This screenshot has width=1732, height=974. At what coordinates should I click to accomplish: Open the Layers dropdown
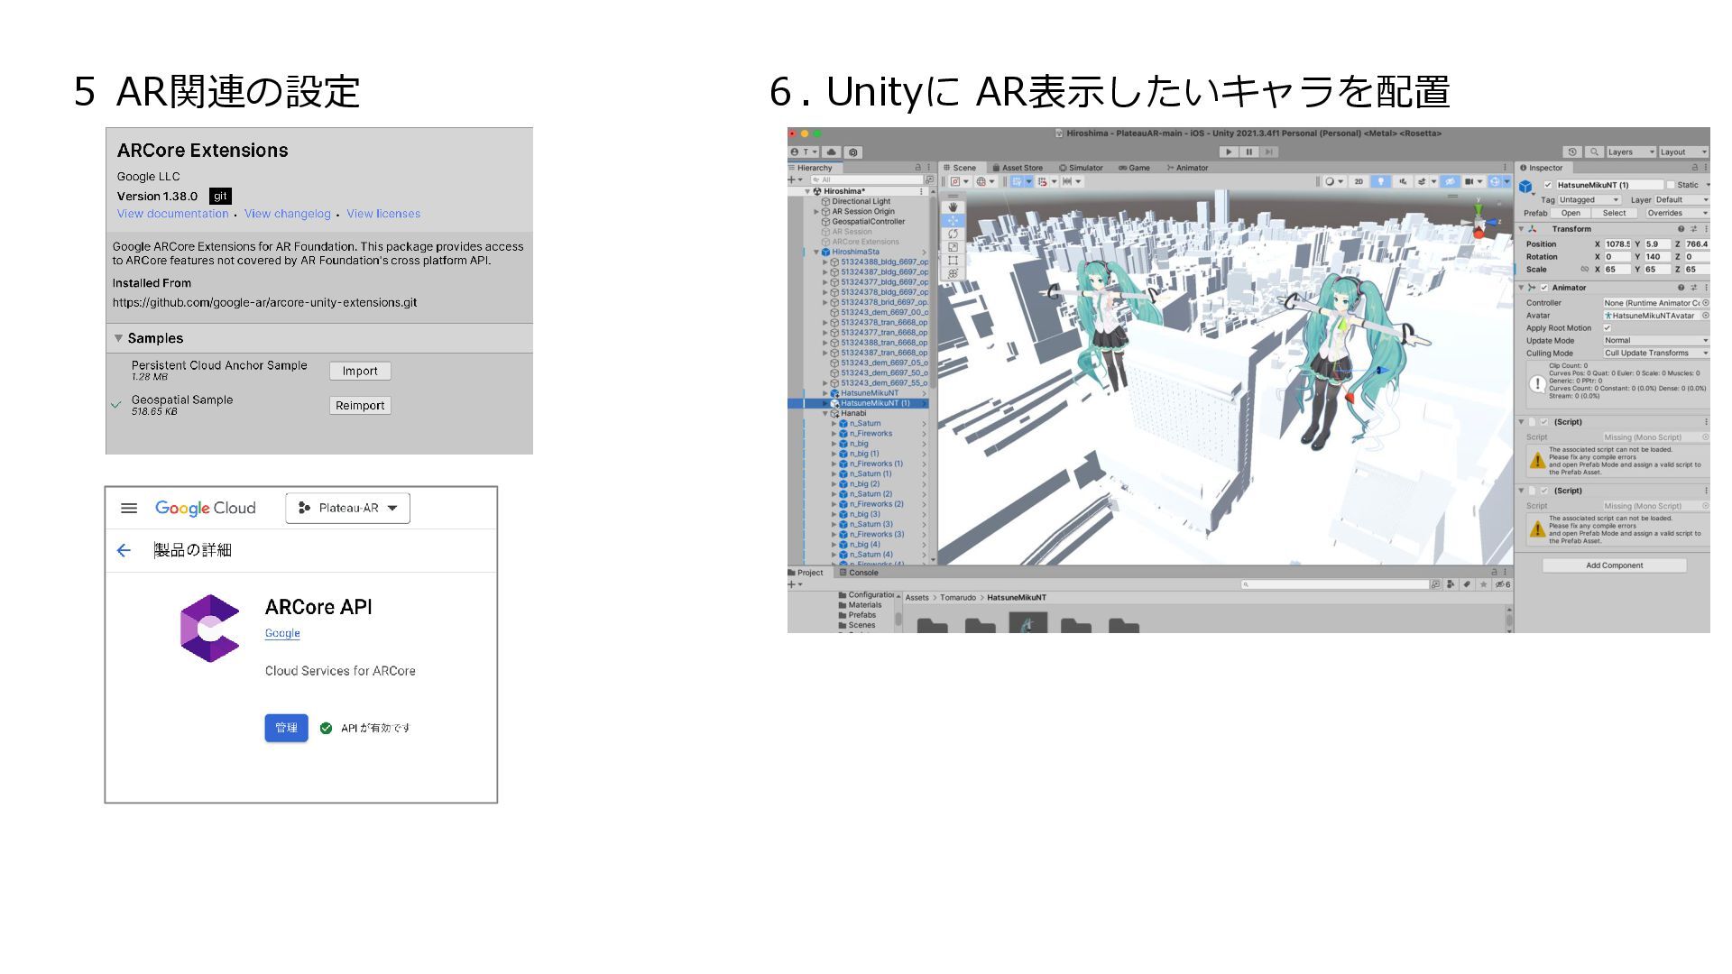coord(1631,152)
